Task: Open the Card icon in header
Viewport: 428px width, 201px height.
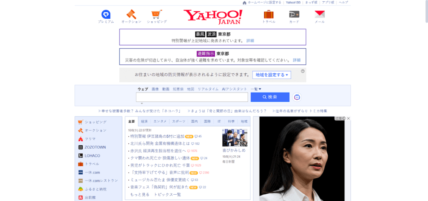Action: [294, 14]
